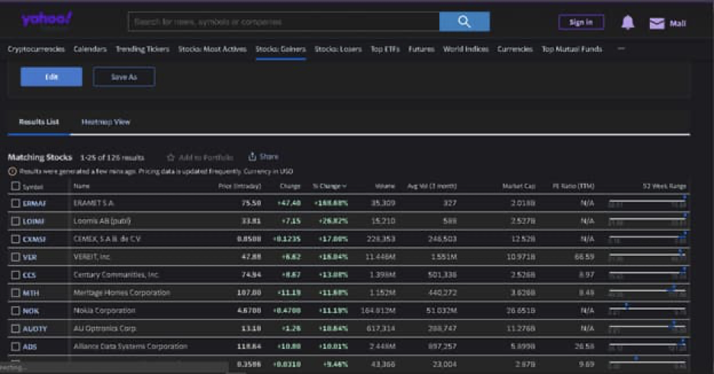Click Meritage Homes Corporation name
This screenshot has height=374, width=714.
121,292
